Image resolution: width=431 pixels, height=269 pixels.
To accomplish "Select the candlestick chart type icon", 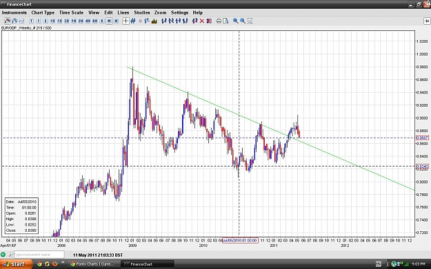I will pyautogui.click(x=8, y=21).
